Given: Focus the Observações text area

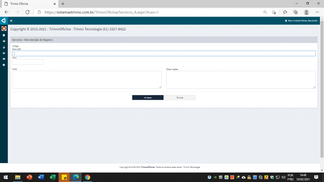Looking at the screenshot, I should (x=241, y=80).
